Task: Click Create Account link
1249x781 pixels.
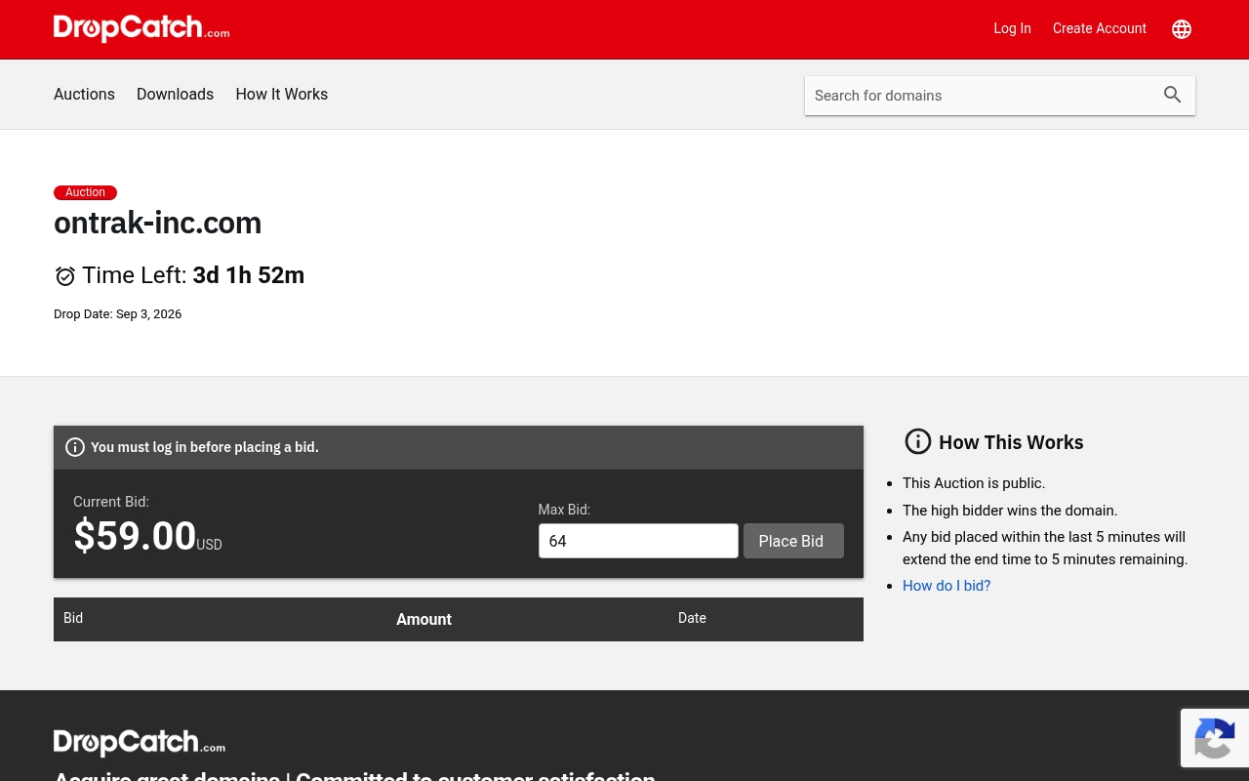Action: (1100, 28)
